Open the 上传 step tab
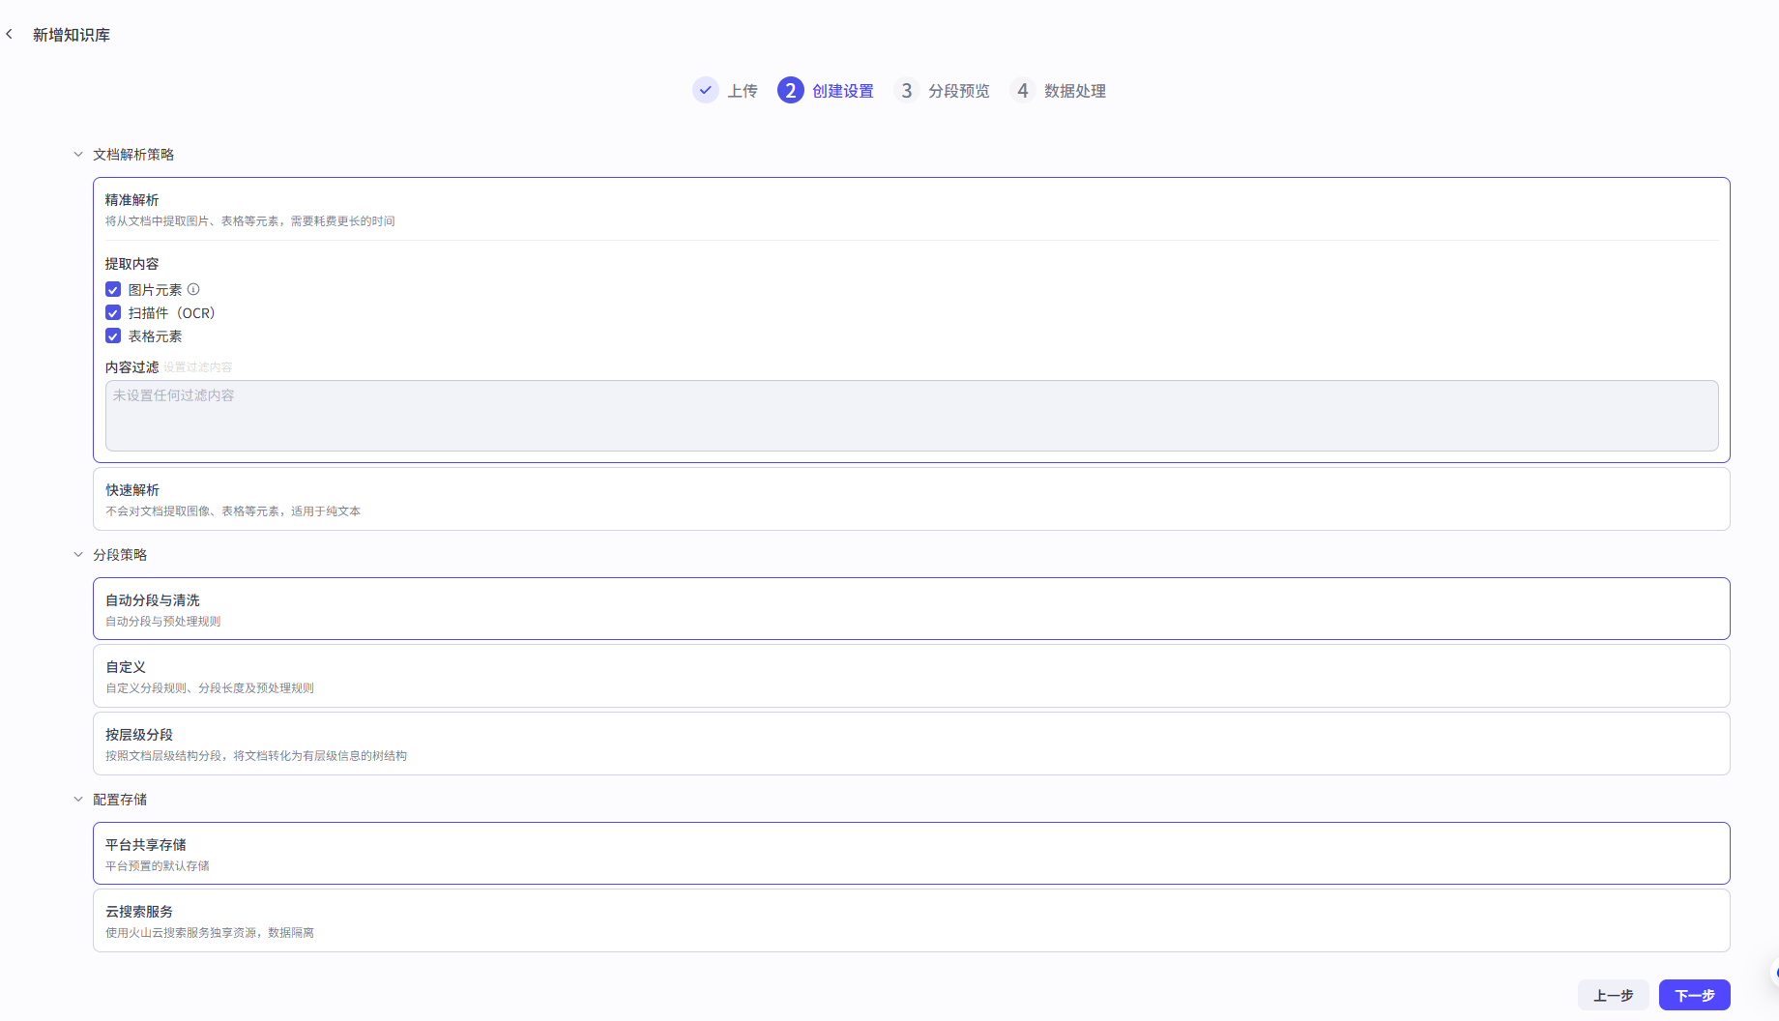 click(x=743, y=90)
